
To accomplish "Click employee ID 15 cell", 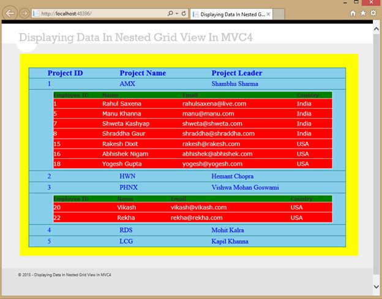I will tap(57, 144).
